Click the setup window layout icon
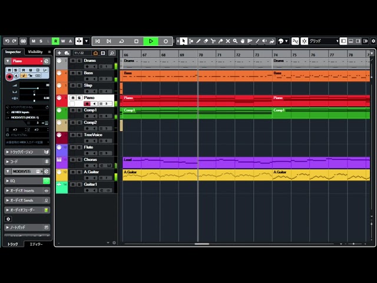Viewport: 377px width, 283px height. tap(365, 41)
